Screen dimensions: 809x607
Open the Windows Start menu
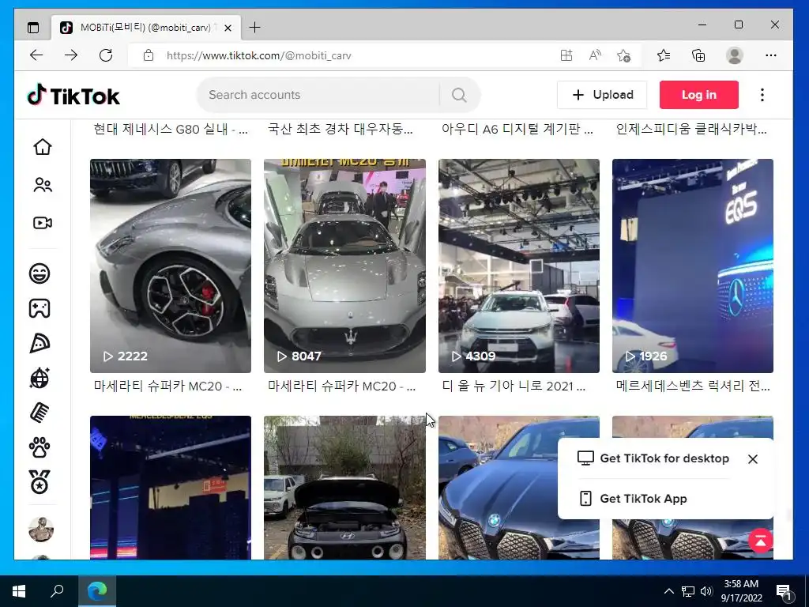point(19,591)
